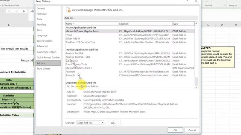Open the Advanced options category

point(42,46)
